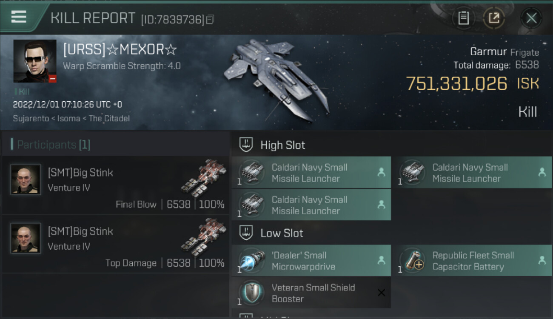Click the Final Blow Big Stink portrait
This screenshot has height=319, width=553.
point(26,179)
